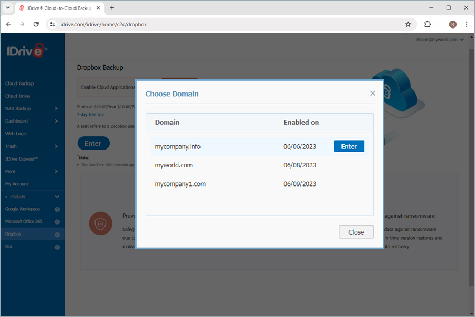Open Cloud Drive in sidebar

click(x=17, y=96)
